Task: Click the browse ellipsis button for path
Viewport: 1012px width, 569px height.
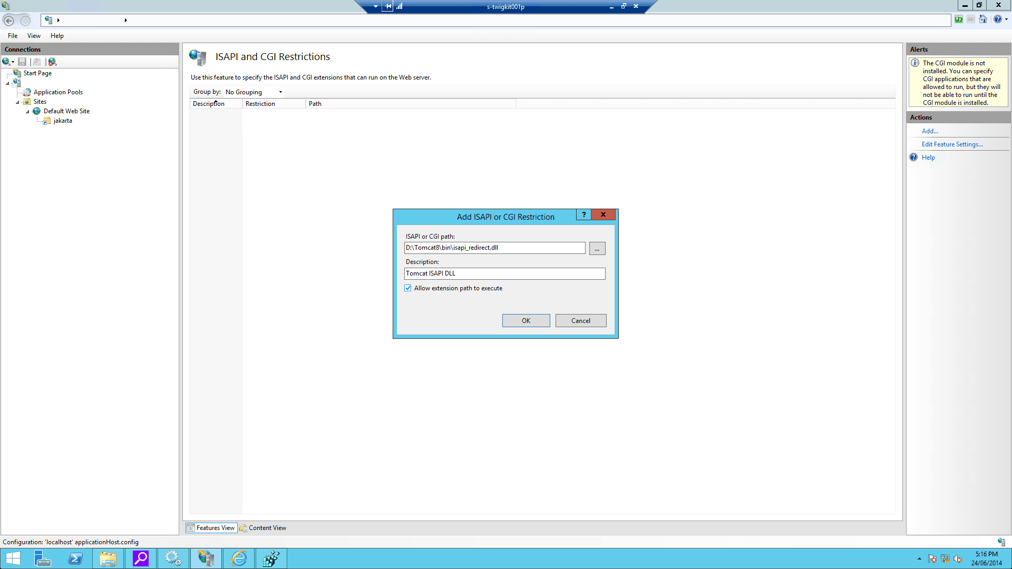Action: click(597, 248)
